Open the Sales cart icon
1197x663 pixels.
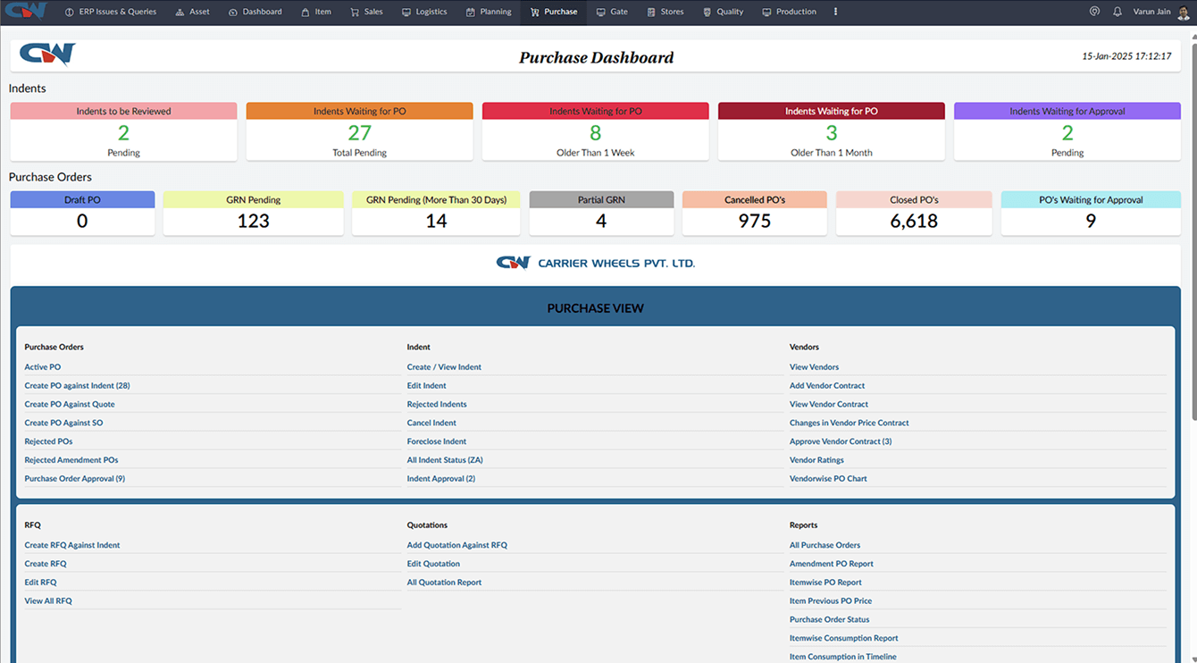tap(356, 12)
